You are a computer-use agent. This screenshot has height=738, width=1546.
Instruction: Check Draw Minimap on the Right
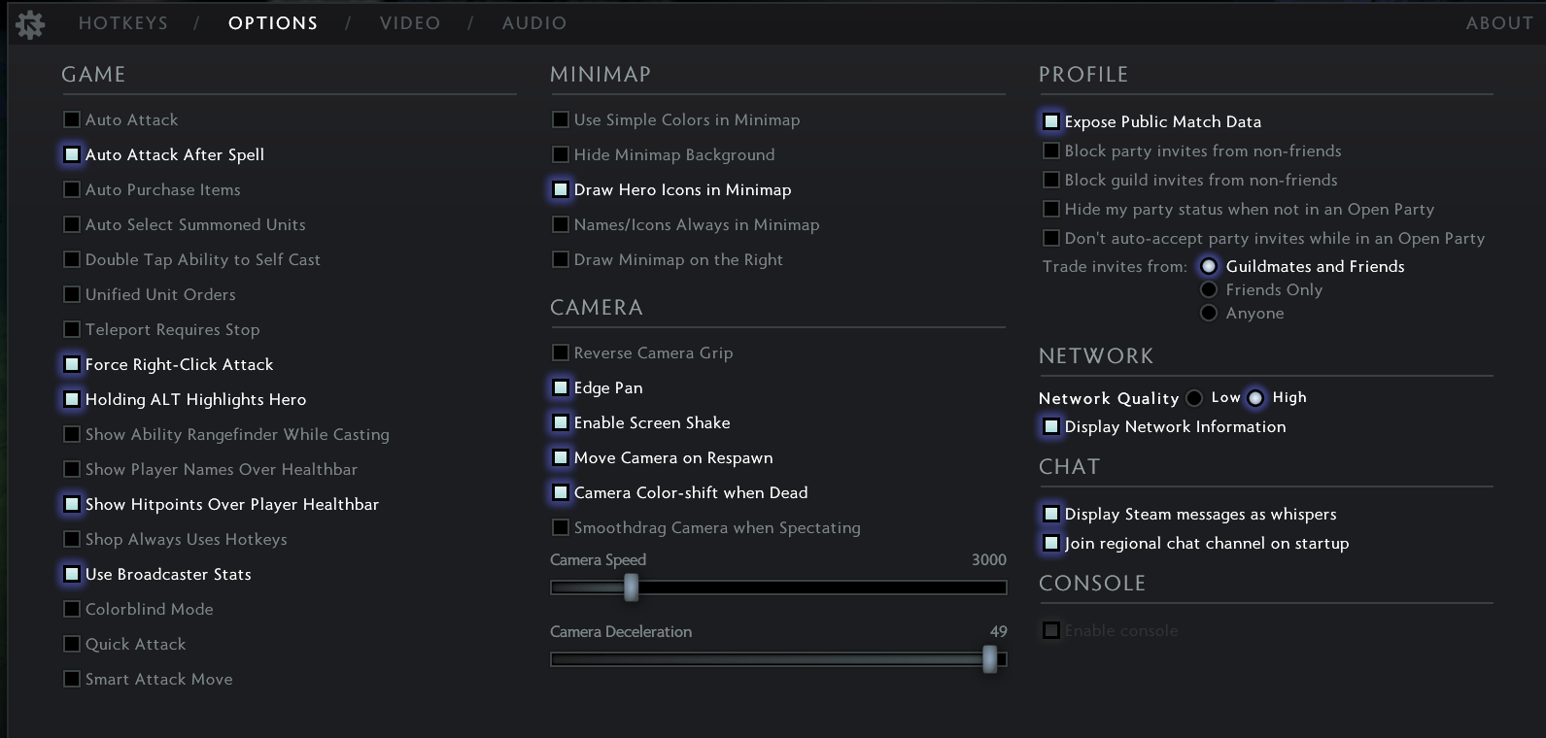click(x=561, y=259)
